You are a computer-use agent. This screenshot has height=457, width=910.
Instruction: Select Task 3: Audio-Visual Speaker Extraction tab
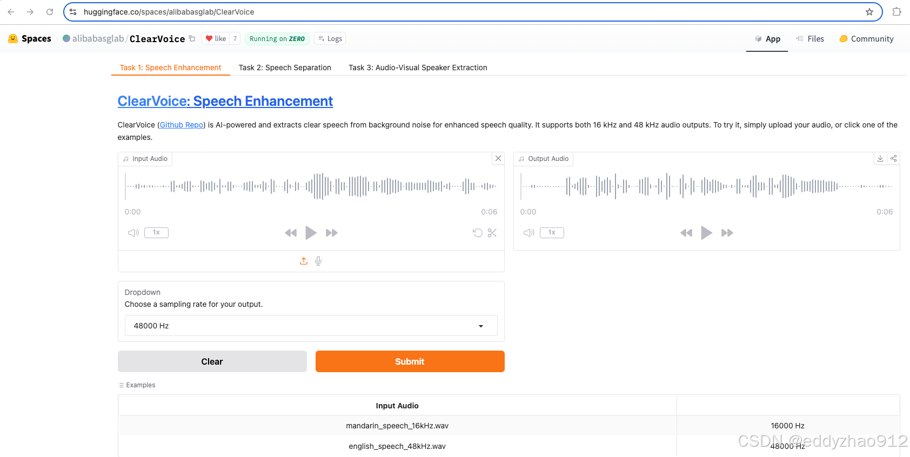[418, 68]
